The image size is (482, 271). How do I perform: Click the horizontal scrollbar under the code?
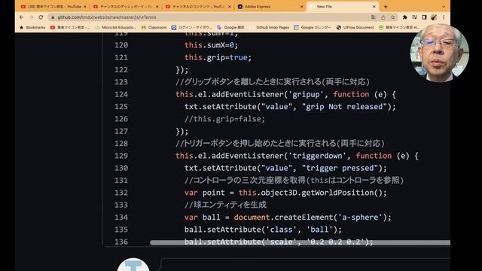tap(300, 242)
